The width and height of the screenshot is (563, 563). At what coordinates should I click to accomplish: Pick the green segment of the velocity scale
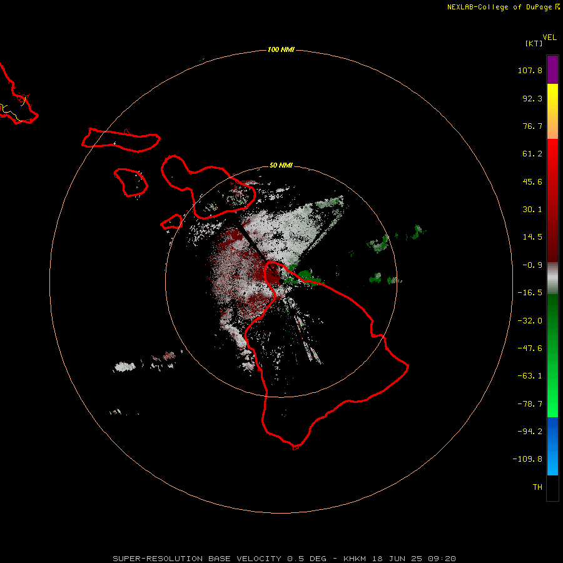552,355
